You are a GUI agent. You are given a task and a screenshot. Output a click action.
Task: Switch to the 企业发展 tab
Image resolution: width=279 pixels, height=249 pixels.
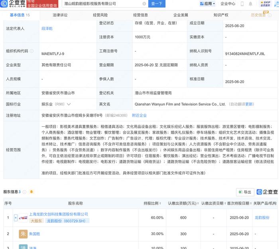[x=181, y=15]
